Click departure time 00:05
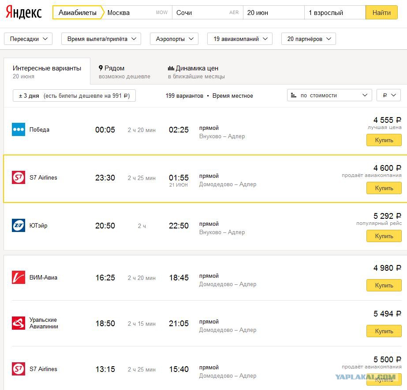The image size is (407, 390). click(105, 129)
